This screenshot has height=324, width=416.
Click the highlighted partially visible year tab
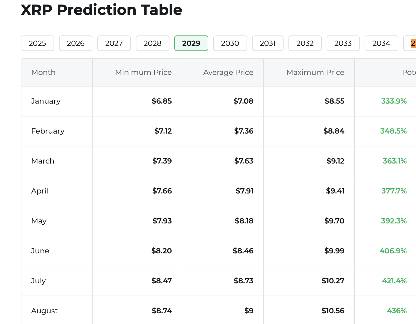413,43
